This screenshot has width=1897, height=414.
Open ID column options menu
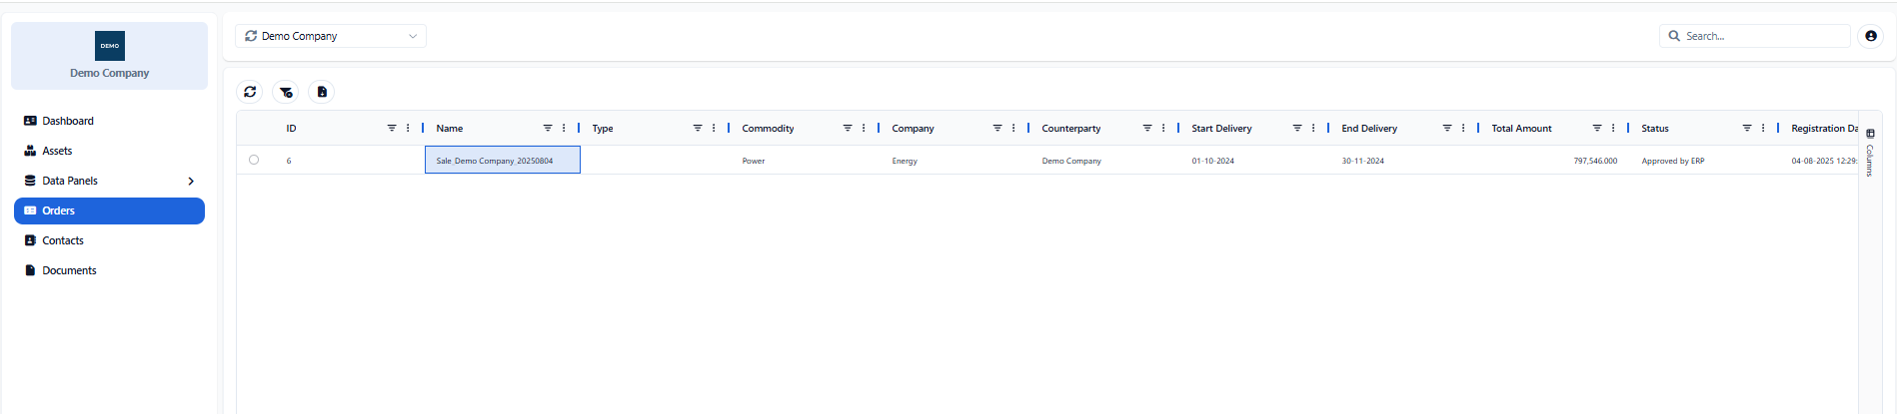pos(408,128)
